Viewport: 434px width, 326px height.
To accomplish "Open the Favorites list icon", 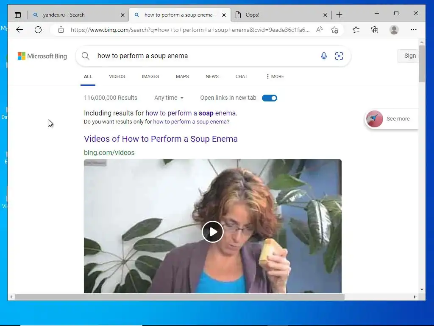I will 356,30.
